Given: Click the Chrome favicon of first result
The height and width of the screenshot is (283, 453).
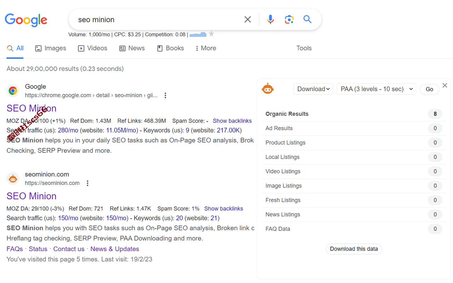Looking at the screenshot, I should point(13,91).
